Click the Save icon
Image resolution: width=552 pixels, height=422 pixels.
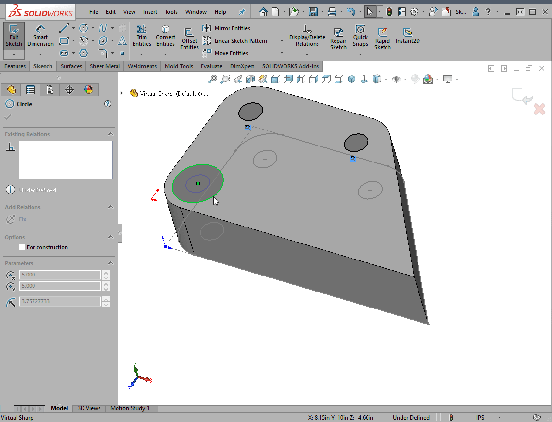click(x=313, y=12)
